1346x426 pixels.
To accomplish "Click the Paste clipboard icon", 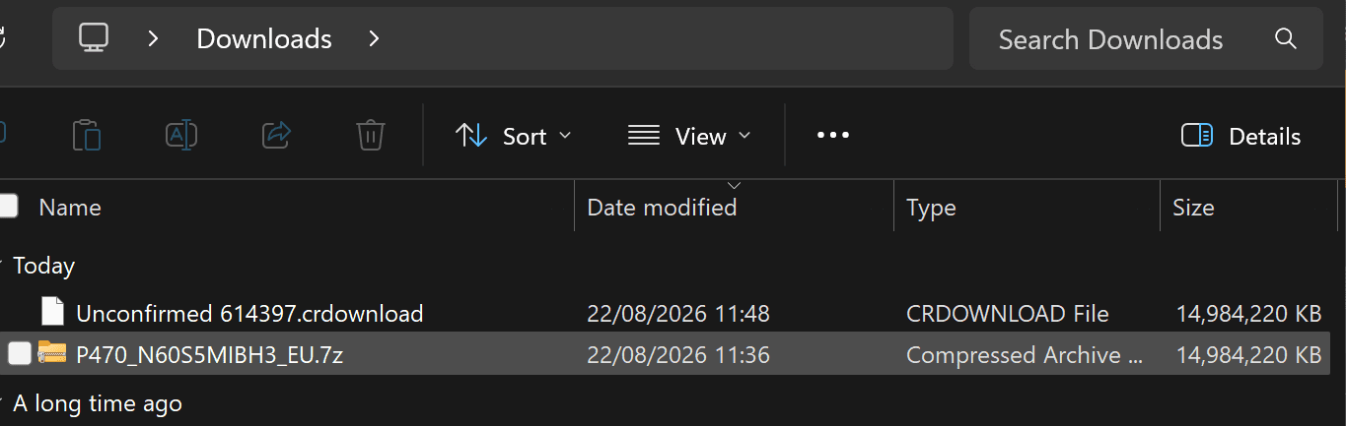I will pyautogui.click(x=87, y=136).
